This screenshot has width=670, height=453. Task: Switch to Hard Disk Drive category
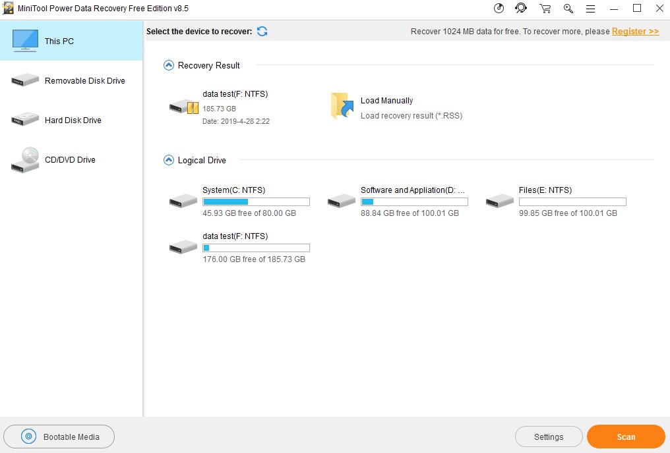(x=24, y=120)
